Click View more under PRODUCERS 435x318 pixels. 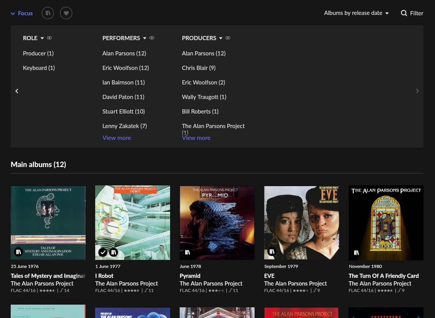(x=196, y=138)
